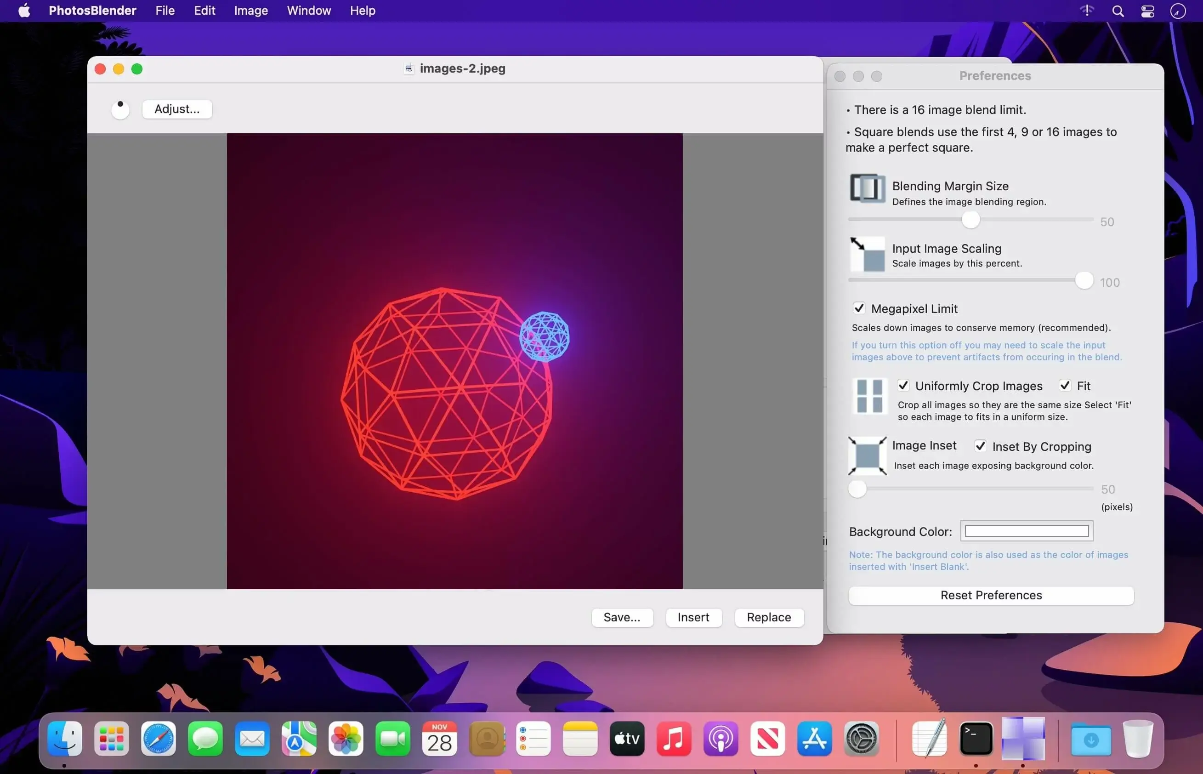Screen dimensions: 1203x774
Task: Click the rotation dial knob beside Adjust
Action: (120, 109)
